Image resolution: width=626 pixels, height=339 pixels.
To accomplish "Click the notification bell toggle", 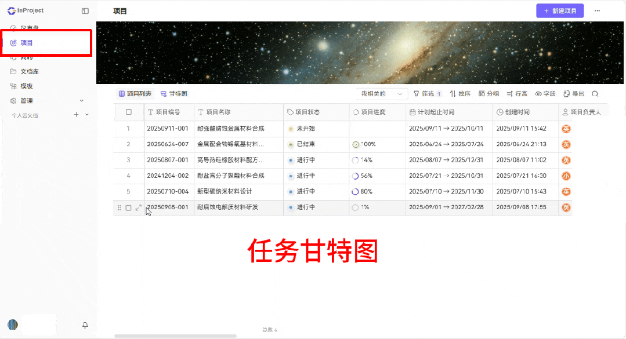I will point(85,325).
